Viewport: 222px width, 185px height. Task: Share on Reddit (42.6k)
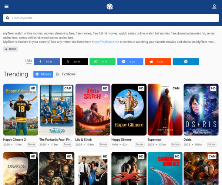pyautogui.click(x=158, y=61)
